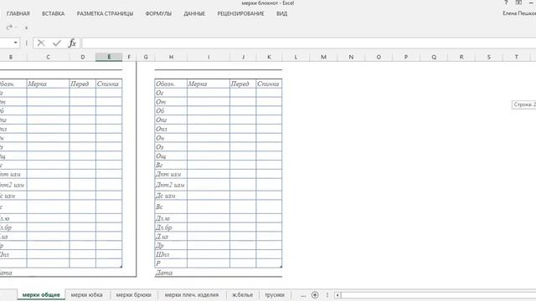Select column D header
This screenshot has width=536, height=301.
82,57
